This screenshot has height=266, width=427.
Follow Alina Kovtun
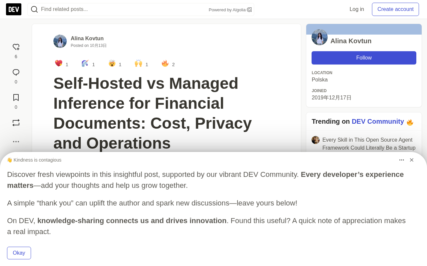[x=364, y=58]
